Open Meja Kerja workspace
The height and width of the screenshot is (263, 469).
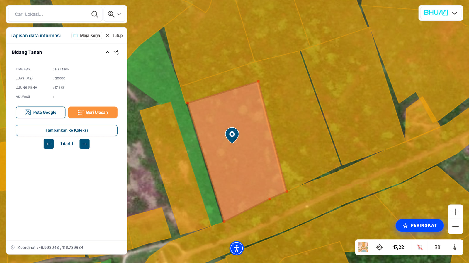[87, 35]
